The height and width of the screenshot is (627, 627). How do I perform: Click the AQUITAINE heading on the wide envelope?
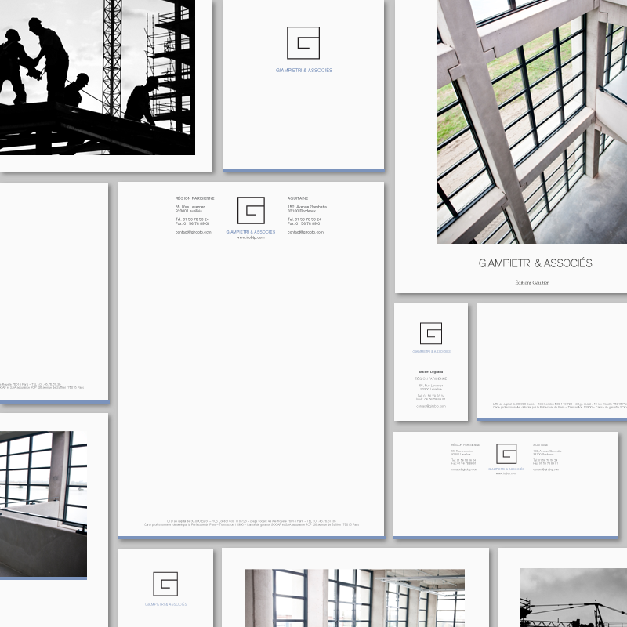coord(540,445)
